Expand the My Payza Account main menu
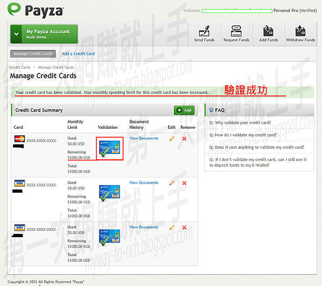322x286 pixels. tap(44, 34)
